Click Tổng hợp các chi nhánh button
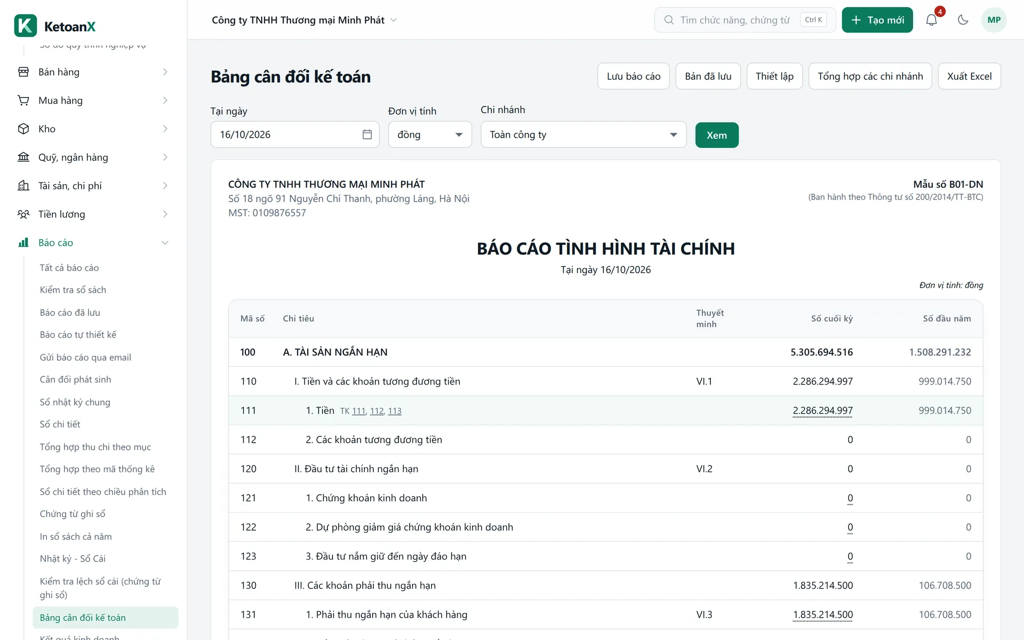1024x640 pixels. click(x=870, y=76)
